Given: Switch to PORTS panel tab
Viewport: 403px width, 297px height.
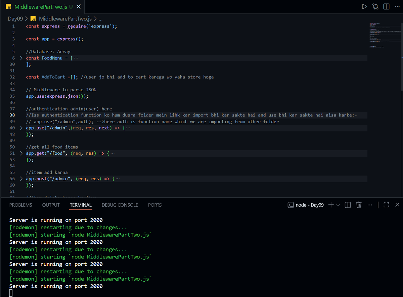Looking at the screenshot, I should [x=155, y=205].
